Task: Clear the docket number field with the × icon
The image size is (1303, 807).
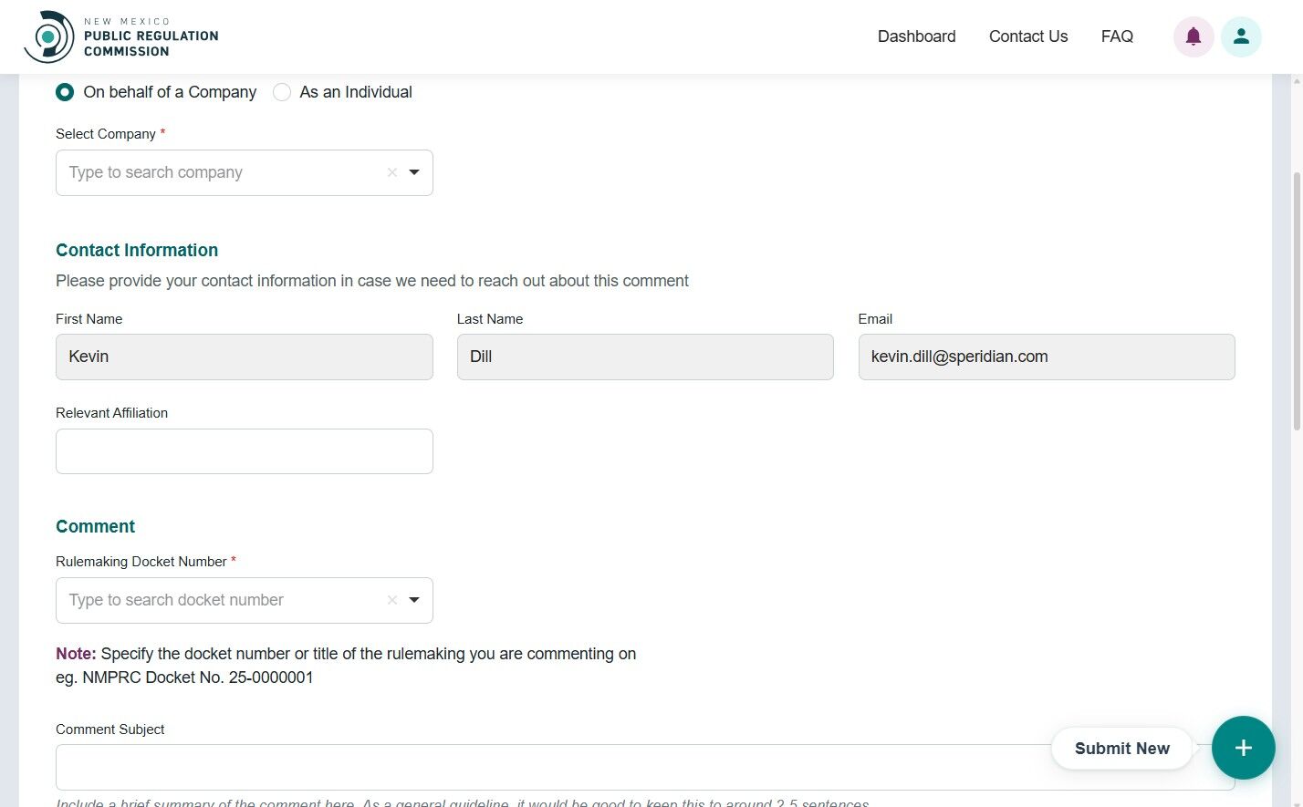Action: click(x=391, y=600)
